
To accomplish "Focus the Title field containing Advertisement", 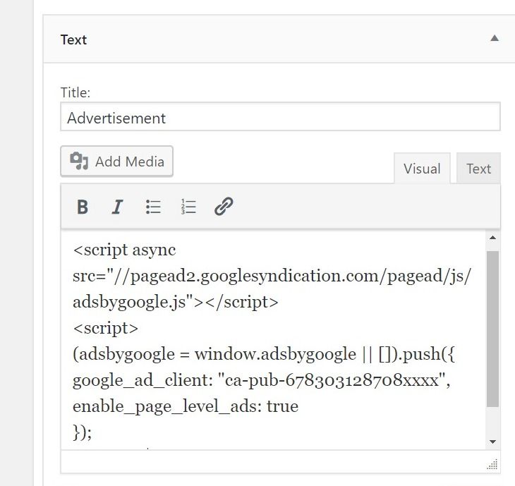I will [281, 117].
